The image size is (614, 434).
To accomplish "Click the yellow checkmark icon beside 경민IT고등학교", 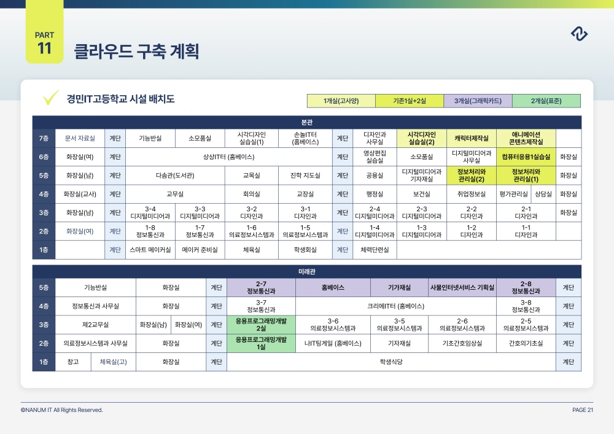I will click(50, 98).
